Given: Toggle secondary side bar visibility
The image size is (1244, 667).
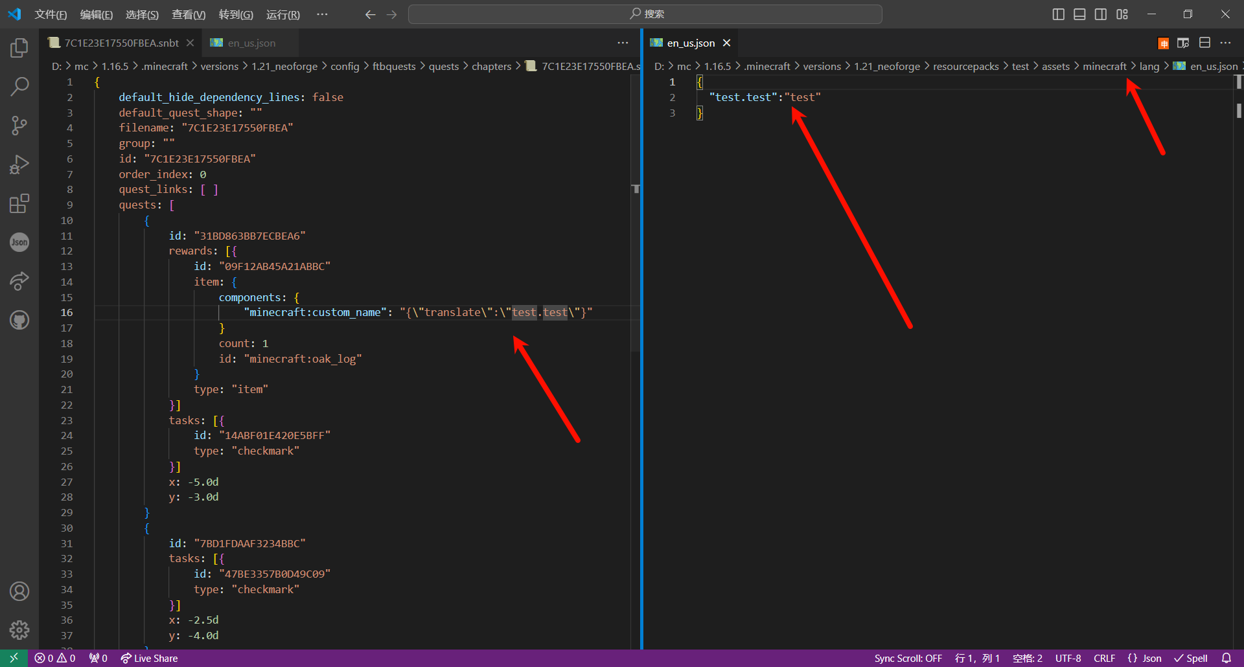Looking at the screenshot, I should pyautogui.click(x=1101, y=14).
